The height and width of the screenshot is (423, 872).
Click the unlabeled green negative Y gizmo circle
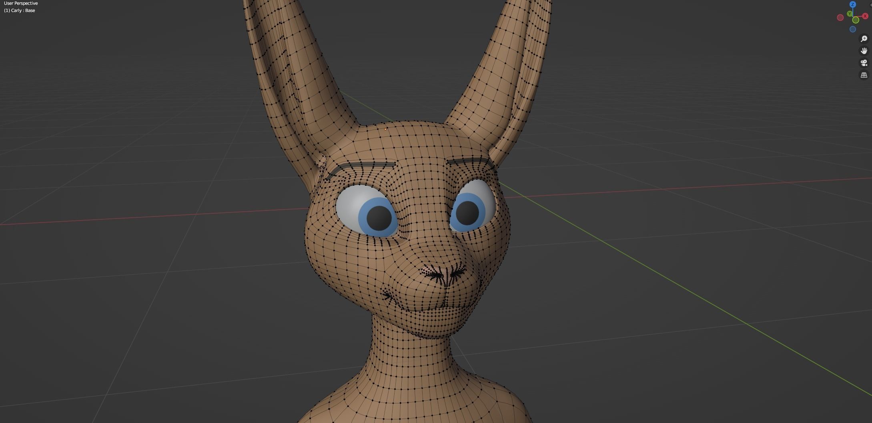coord(856,20)
